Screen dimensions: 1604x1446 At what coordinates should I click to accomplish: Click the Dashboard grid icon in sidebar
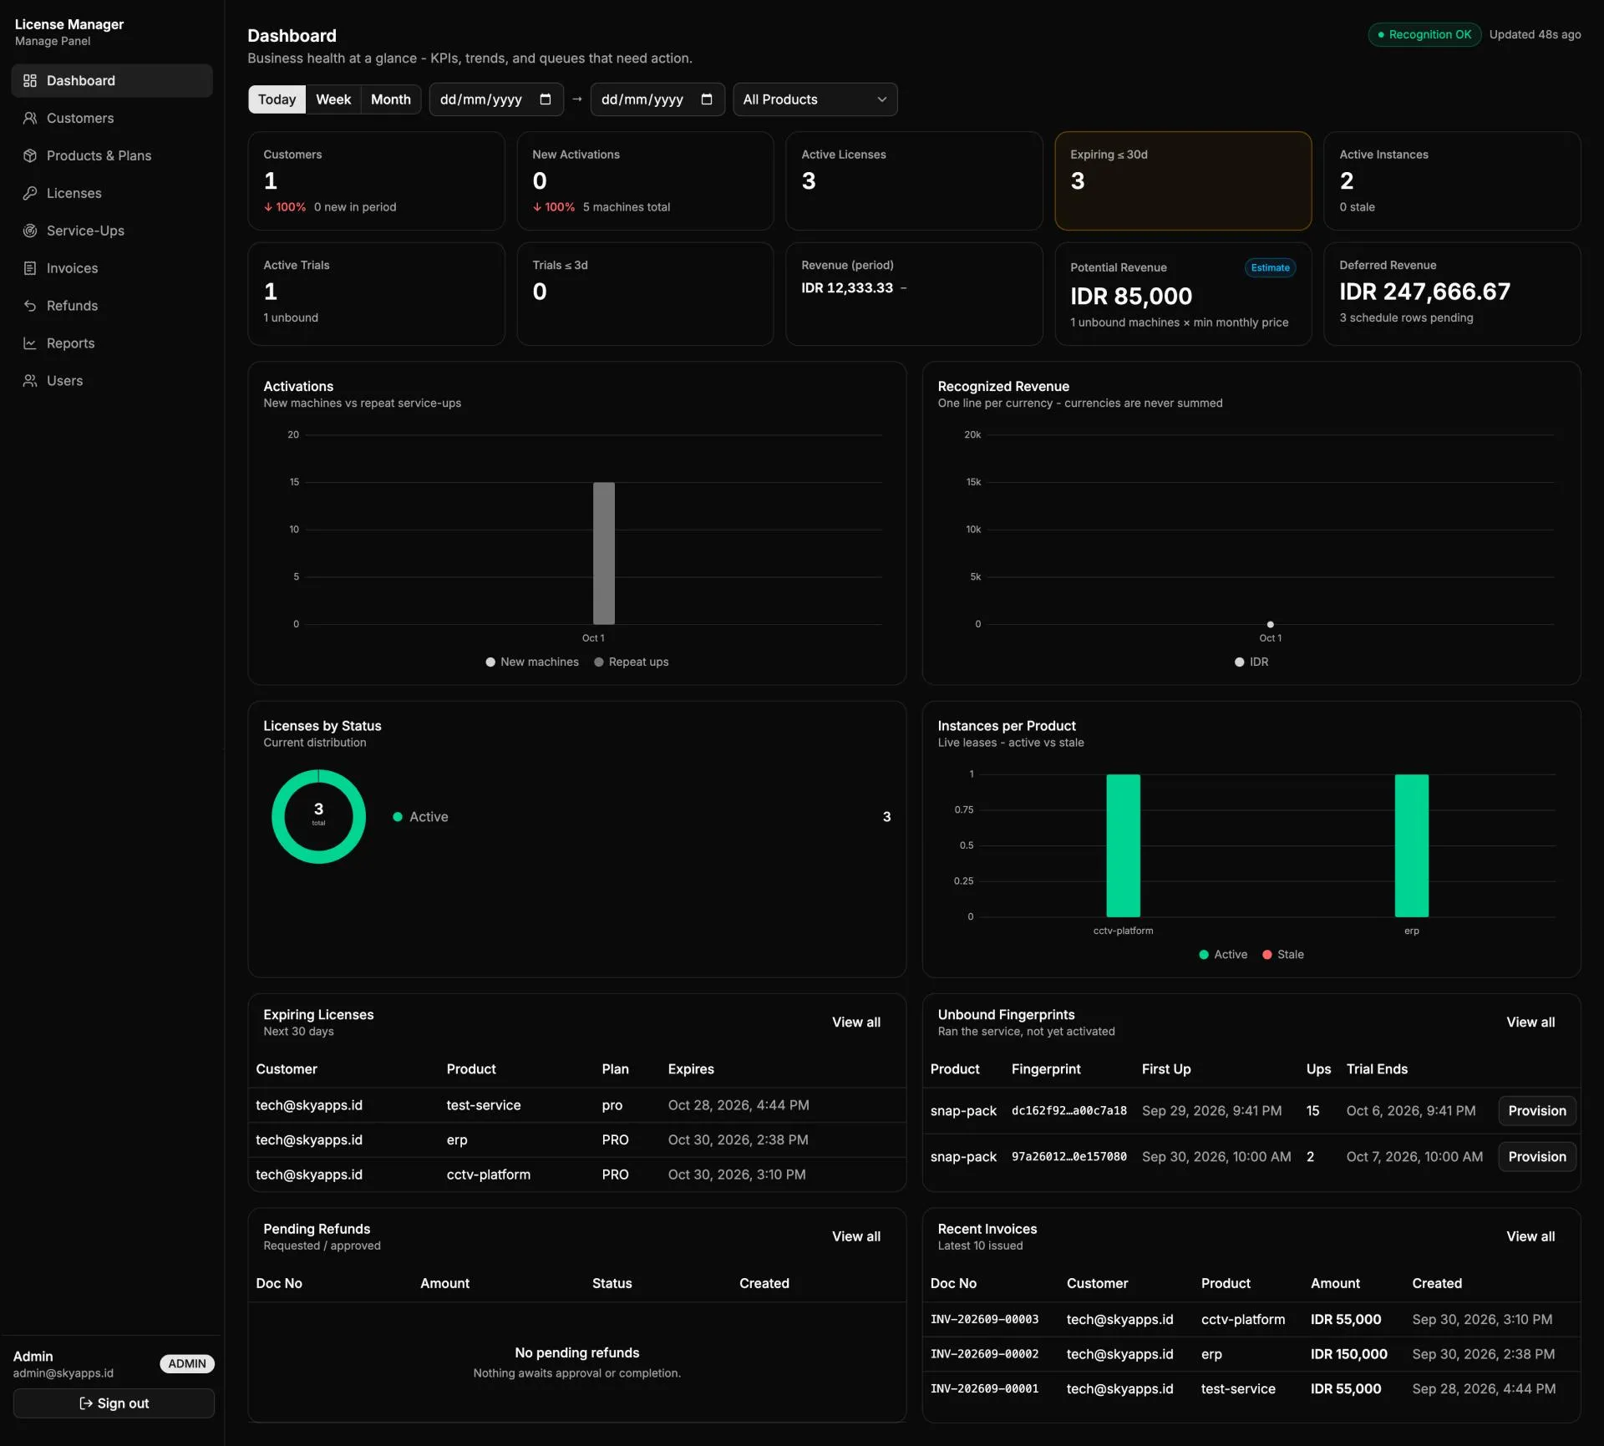click(x=30, y=81)
